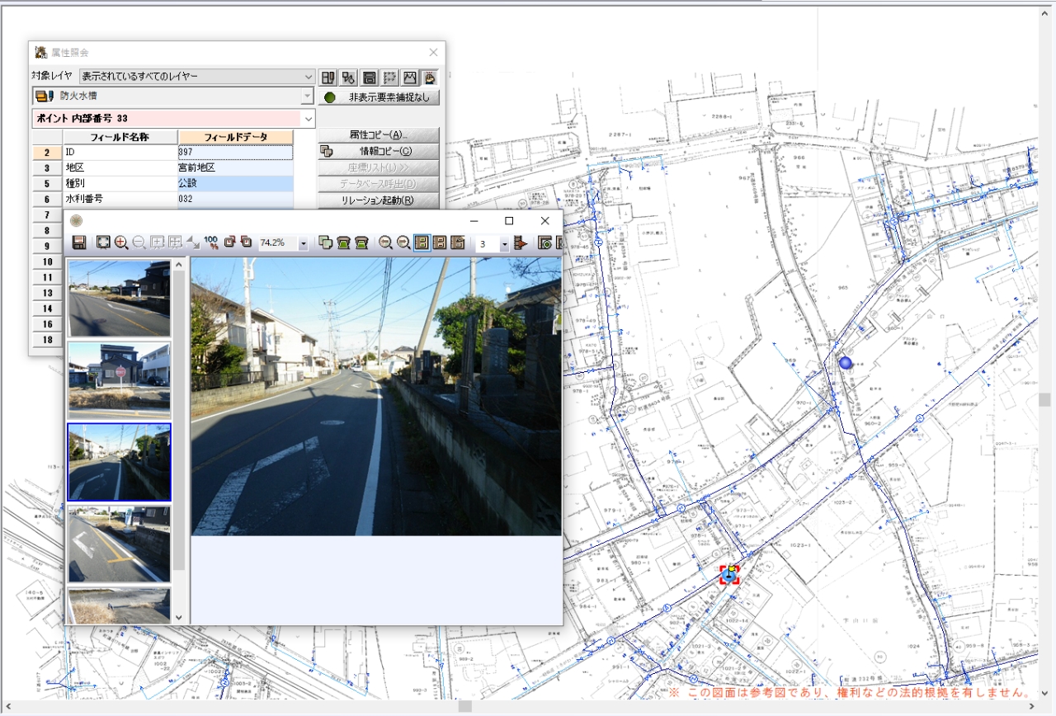The width and height of the screenshot is (1056, 716).
Task: Expand the ポイント 内部番号 33 dropdown
Action: coord(309,119)
